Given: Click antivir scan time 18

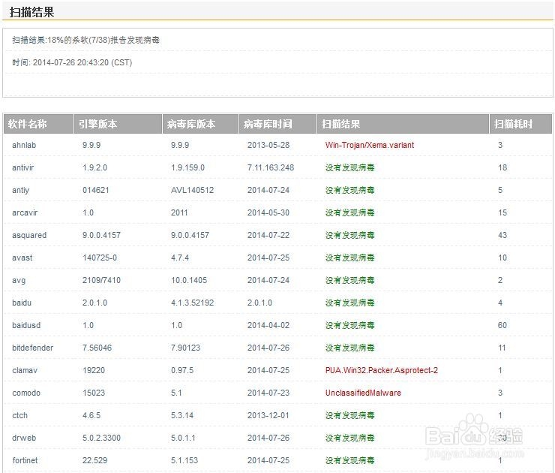Looking at the screenshot, I should 502,167.
